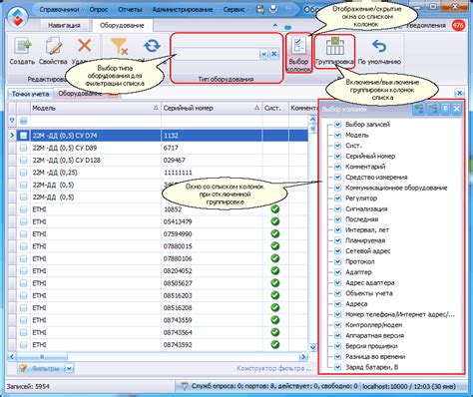Image resolution: width=473 pixels, height=397 pixels.
Task: Toggle Регулятор column checkbox
Action: [x=337, y=198]
